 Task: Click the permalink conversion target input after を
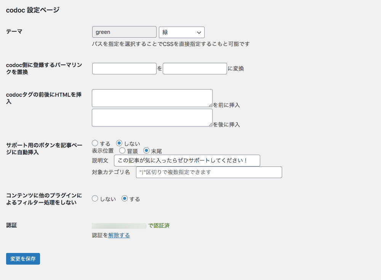tap(195, 68)
